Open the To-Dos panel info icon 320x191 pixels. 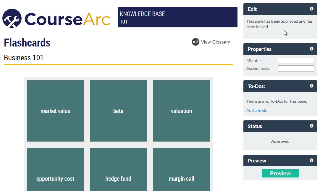(x=311, y=86)
